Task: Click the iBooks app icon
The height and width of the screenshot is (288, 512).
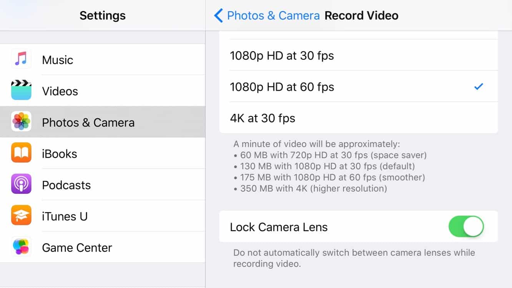Action: coord(21,153)
